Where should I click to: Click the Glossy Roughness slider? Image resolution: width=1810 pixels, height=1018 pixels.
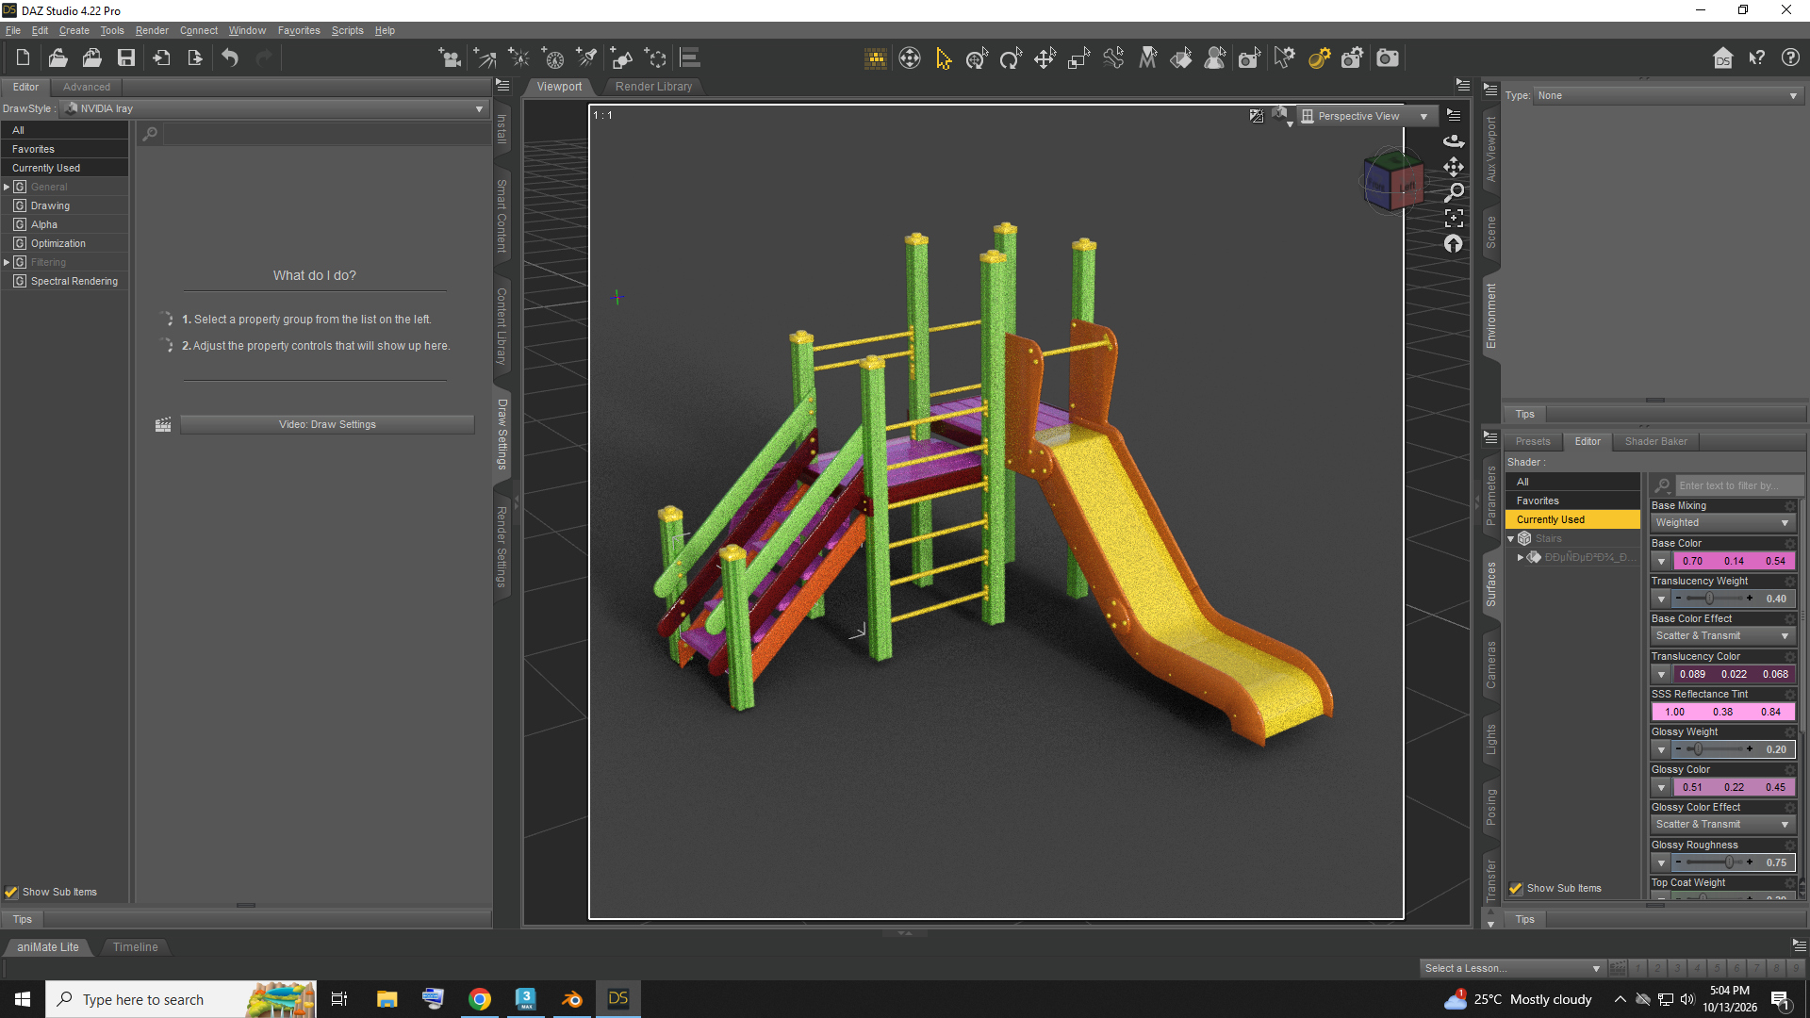click(x=1714, y=862)
